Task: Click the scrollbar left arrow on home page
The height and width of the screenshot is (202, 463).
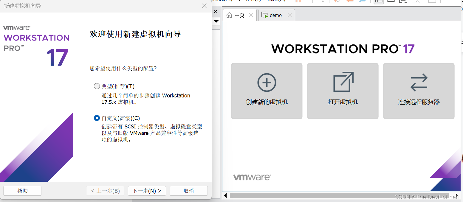Action: click(x=226, y=196)
